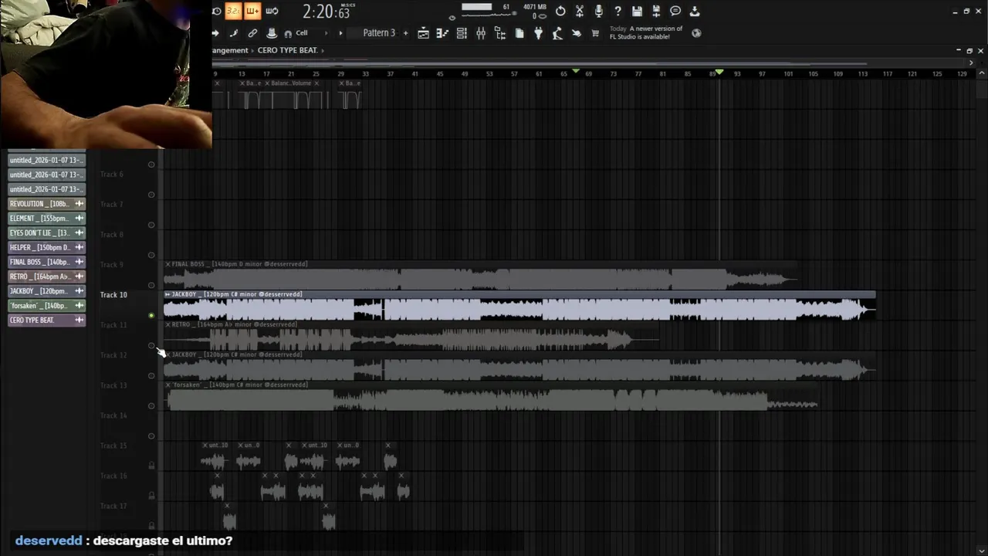Mute Track 12 with its circle toggle

point(151,375)
